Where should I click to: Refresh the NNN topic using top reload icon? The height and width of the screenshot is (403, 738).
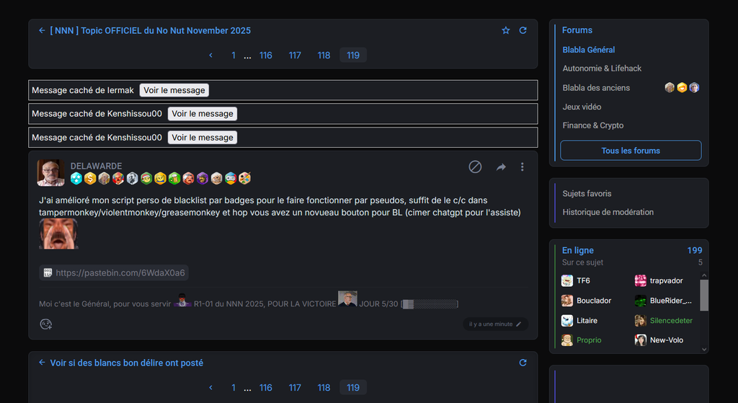coord(523,30)
